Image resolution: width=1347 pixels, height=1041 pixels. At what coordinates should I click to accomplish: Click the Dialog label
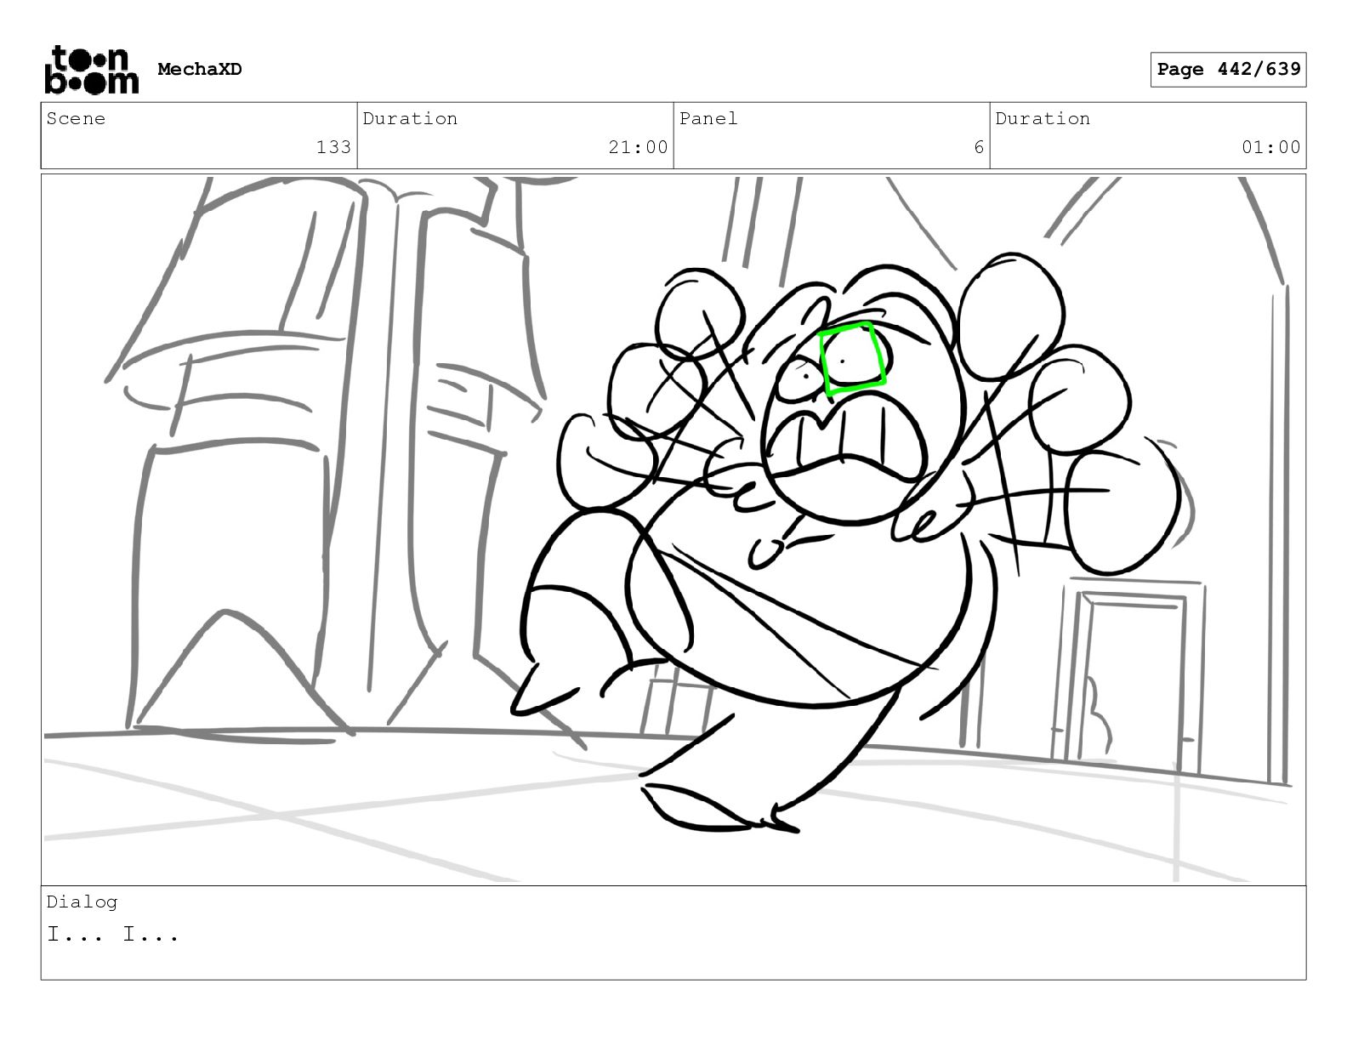click(82, 902)
